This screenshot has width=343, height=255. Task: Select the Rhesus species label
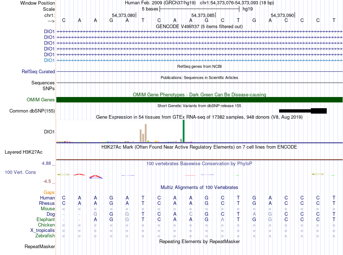point(47,203)
